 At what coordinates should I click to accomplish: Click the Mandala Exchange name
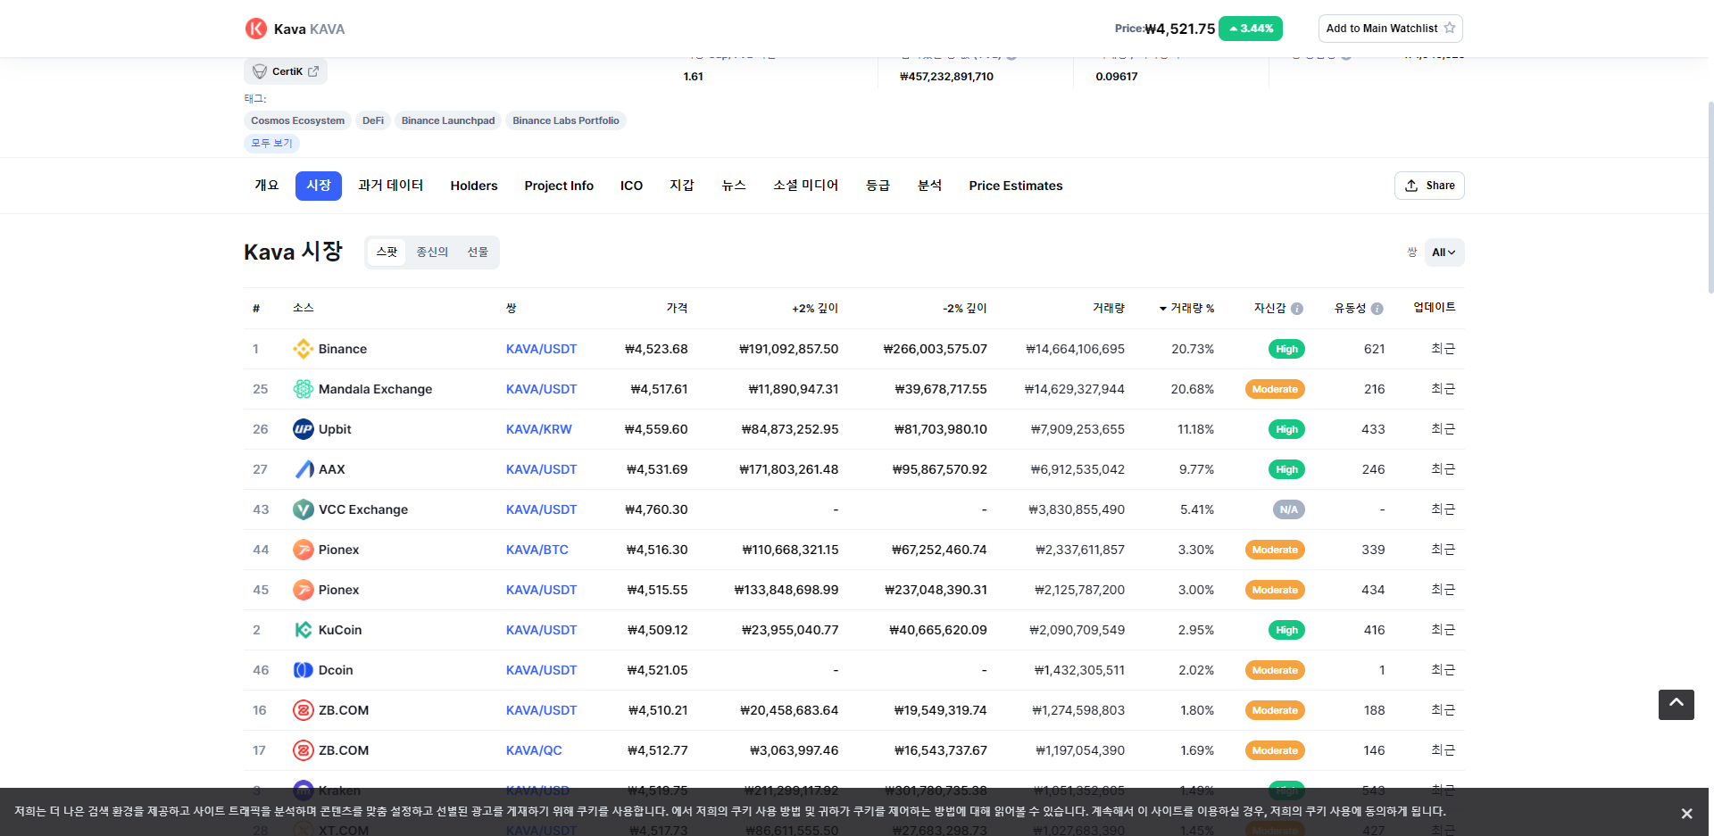[x=375, y=389]
